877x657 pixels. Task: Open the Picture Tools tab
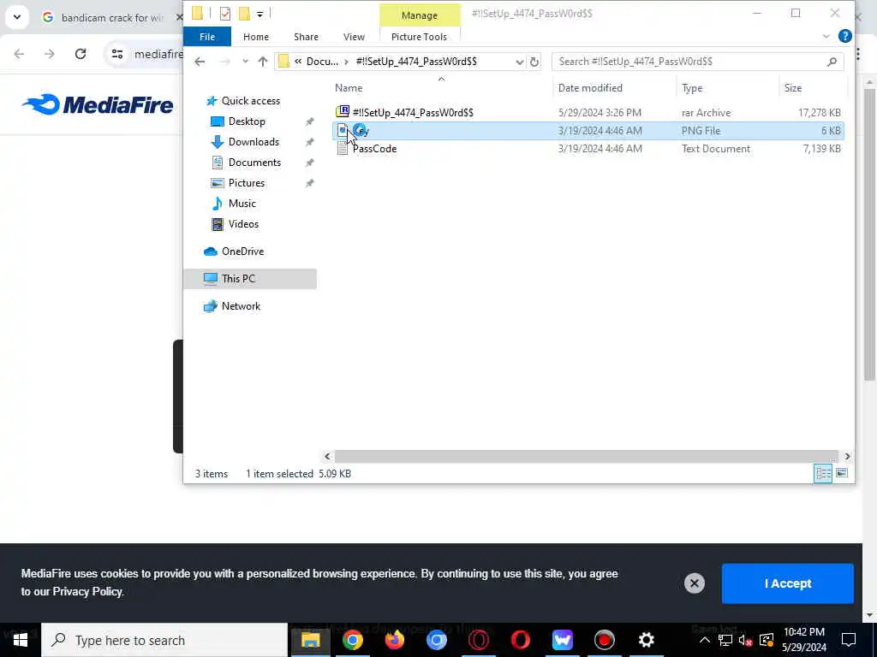(419, 37)
